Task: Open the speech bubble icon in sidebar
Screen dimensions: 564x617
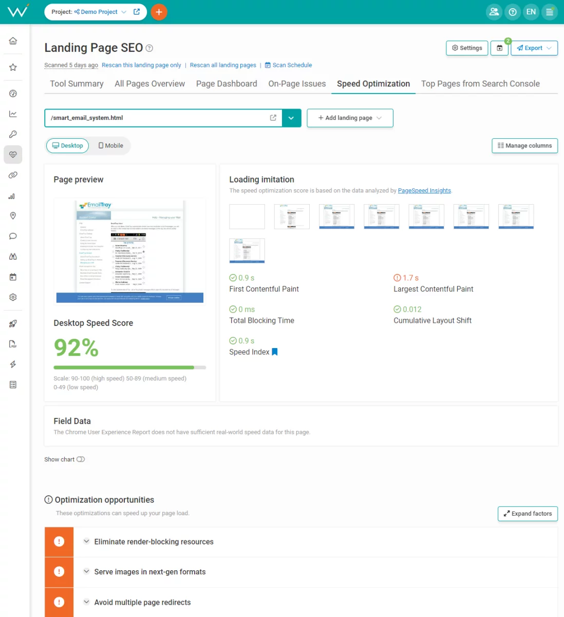Action: tap(13, 237)
